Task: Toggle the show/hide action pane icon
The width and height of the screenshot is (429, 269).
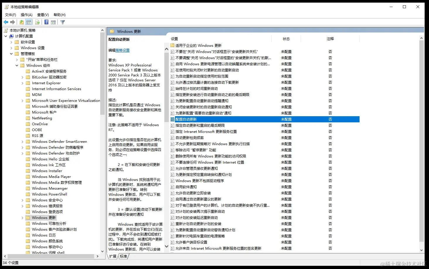Action: click(53, 22)
